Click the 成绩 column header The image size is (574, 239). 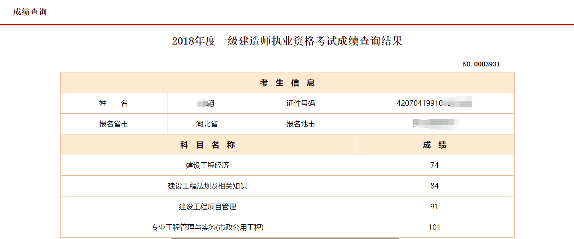tap(434, 145)
